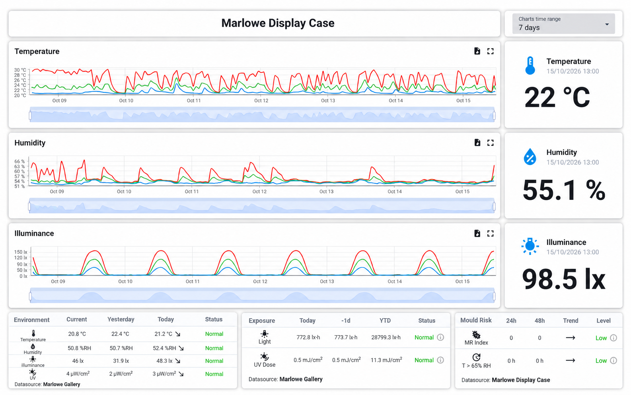Click the Low level for MR Index

point(601,338)
